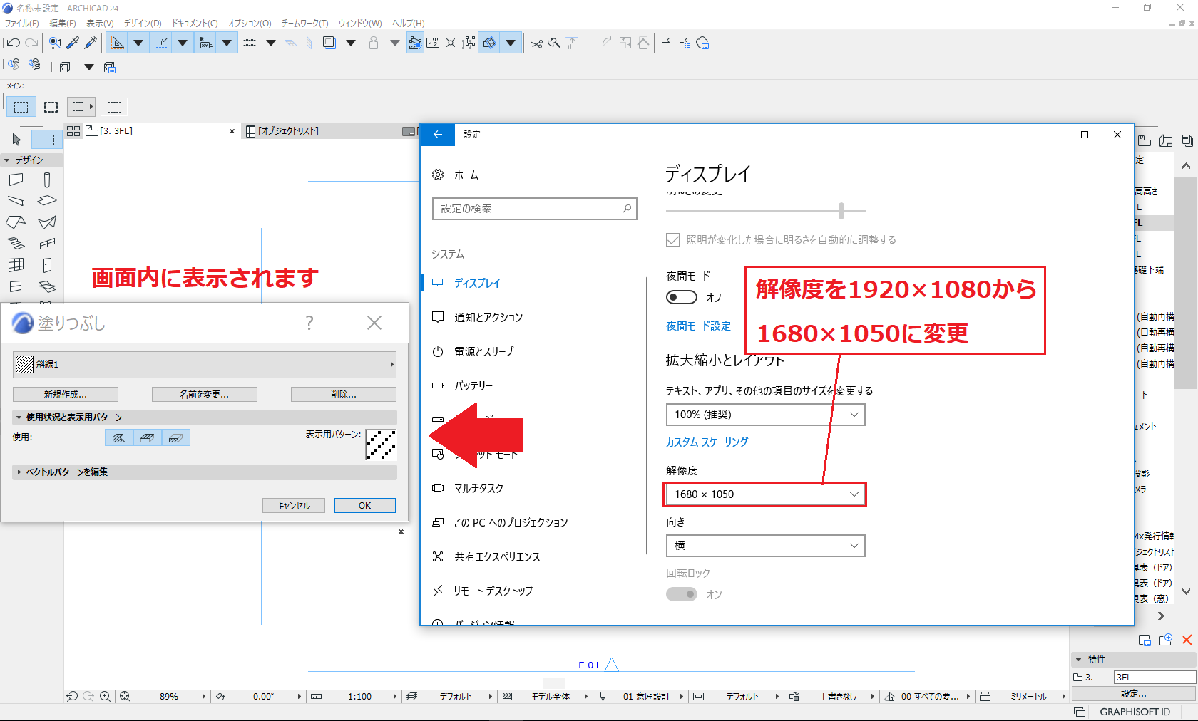This screenshot has width=1198, height=721.
Task: Click the Trace reference icon in toolbar
Action: (329, 43)
